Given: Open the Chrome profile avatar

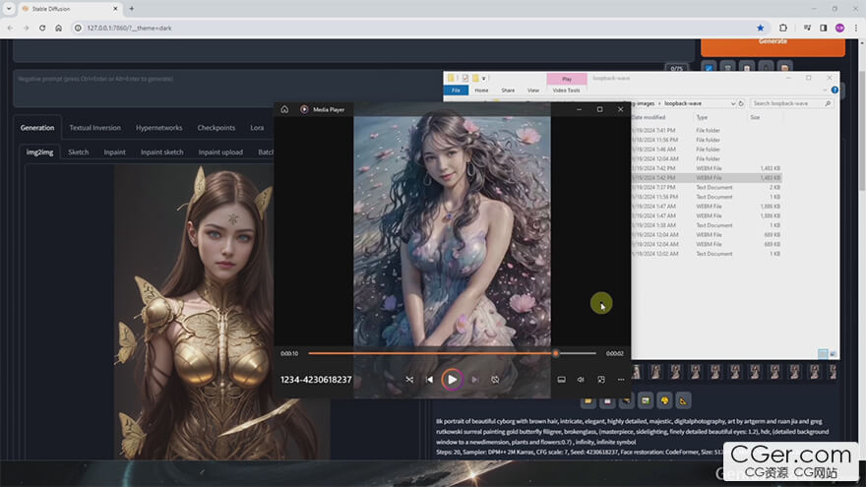Looking at the screenshot, I should coord(839,28).
